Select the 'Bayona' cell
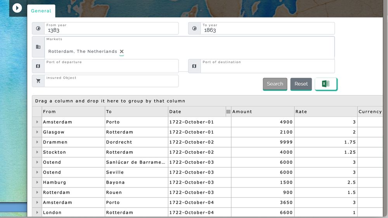388x218 pixels. pyautogui.click(x=137, y=182)
